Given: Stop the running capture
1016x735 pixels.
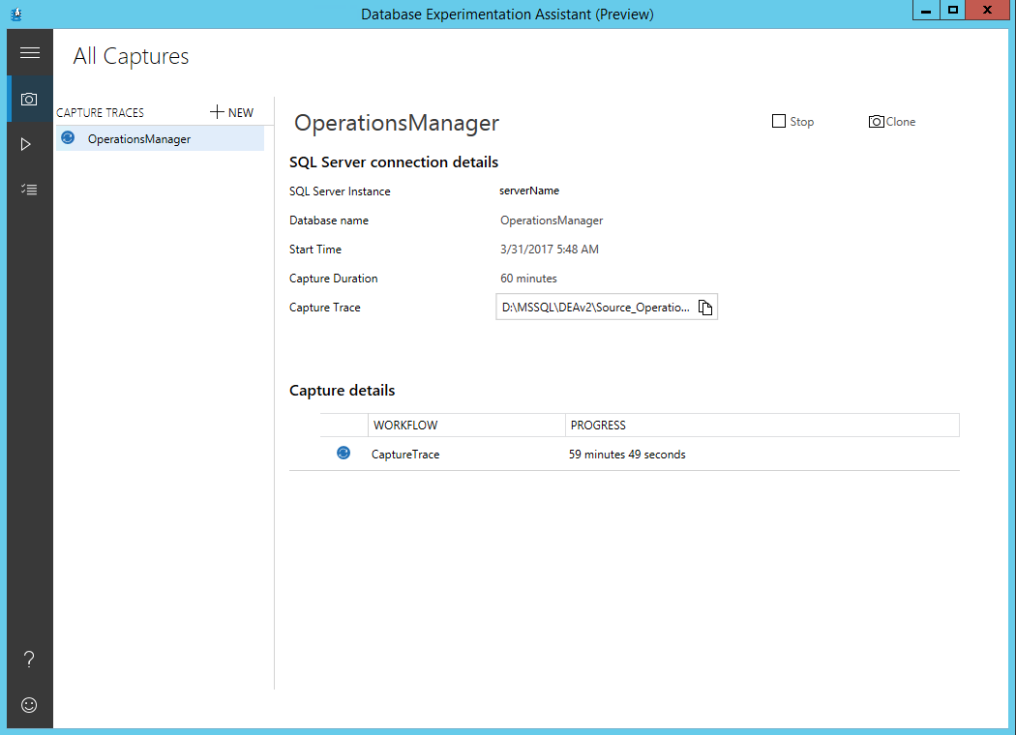Looking at the screenshot, I should pos(792,122).
